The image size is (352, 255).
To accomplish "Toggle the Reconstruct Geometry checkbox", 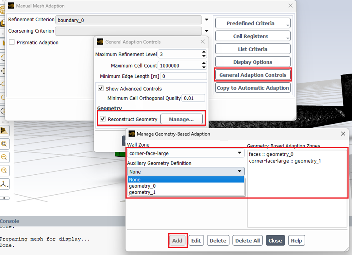I will coord(103,119).
